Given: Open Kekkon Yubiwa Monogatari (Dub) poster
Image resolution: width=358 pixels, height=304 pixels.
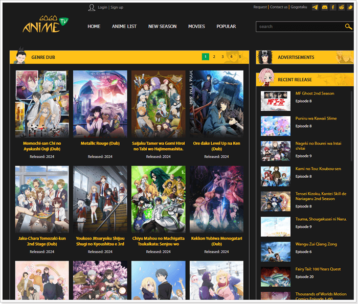Looking at the screenshot, I should click(216, 199).
